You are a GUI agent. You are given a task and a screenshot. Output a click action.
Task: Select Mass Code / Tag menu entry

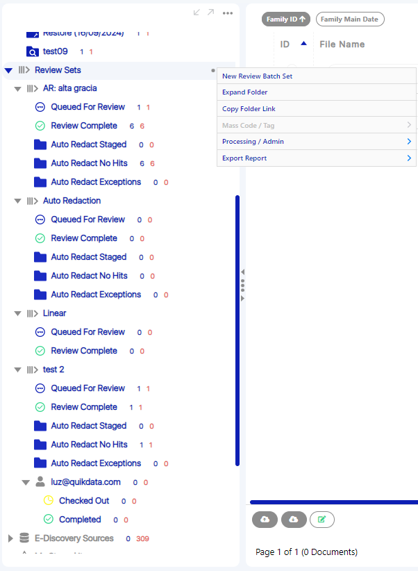[x=317, y=125]
